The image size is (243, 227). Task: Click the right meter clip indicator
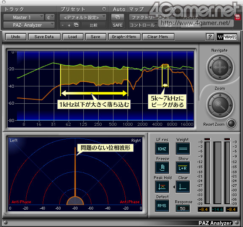tap(227, 139)
